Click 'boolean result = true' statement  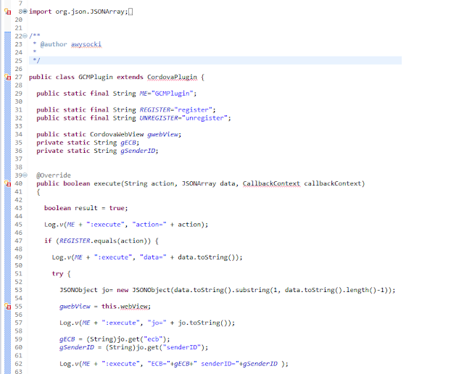click(86, 208)
